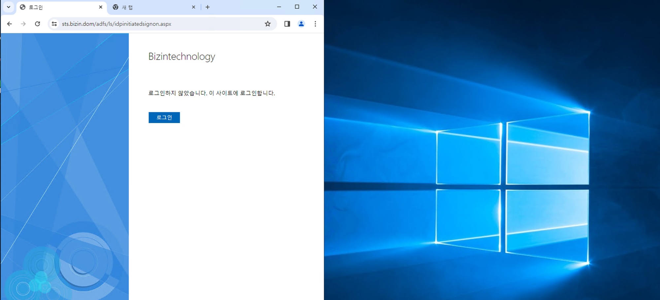Close the 로그인 tab
This screenshot has width=660, height=300.
pyautogui.click(x=101, y=7)
